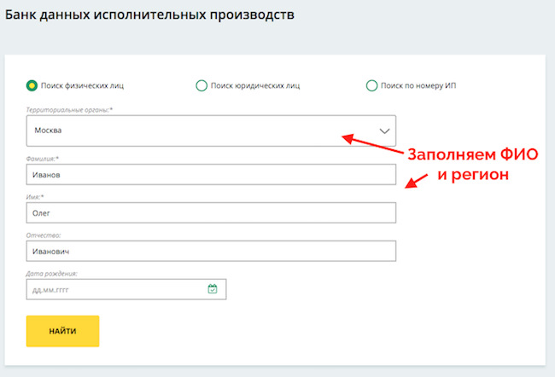Click the 'Имя:*' label above the name field

[x=35, y=197]
